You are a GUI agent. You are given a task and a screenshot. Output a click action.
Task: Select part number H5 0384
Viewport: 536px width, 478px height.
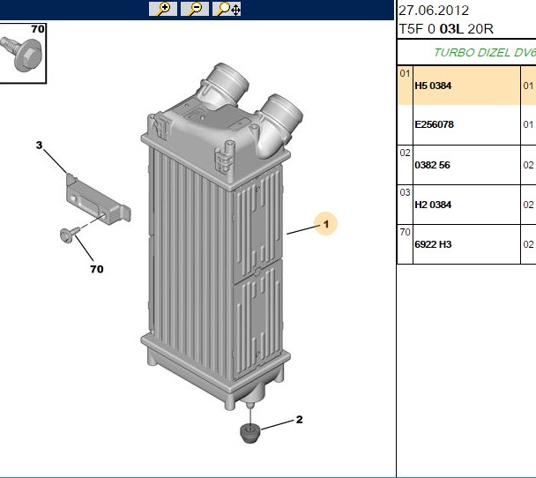433,86
